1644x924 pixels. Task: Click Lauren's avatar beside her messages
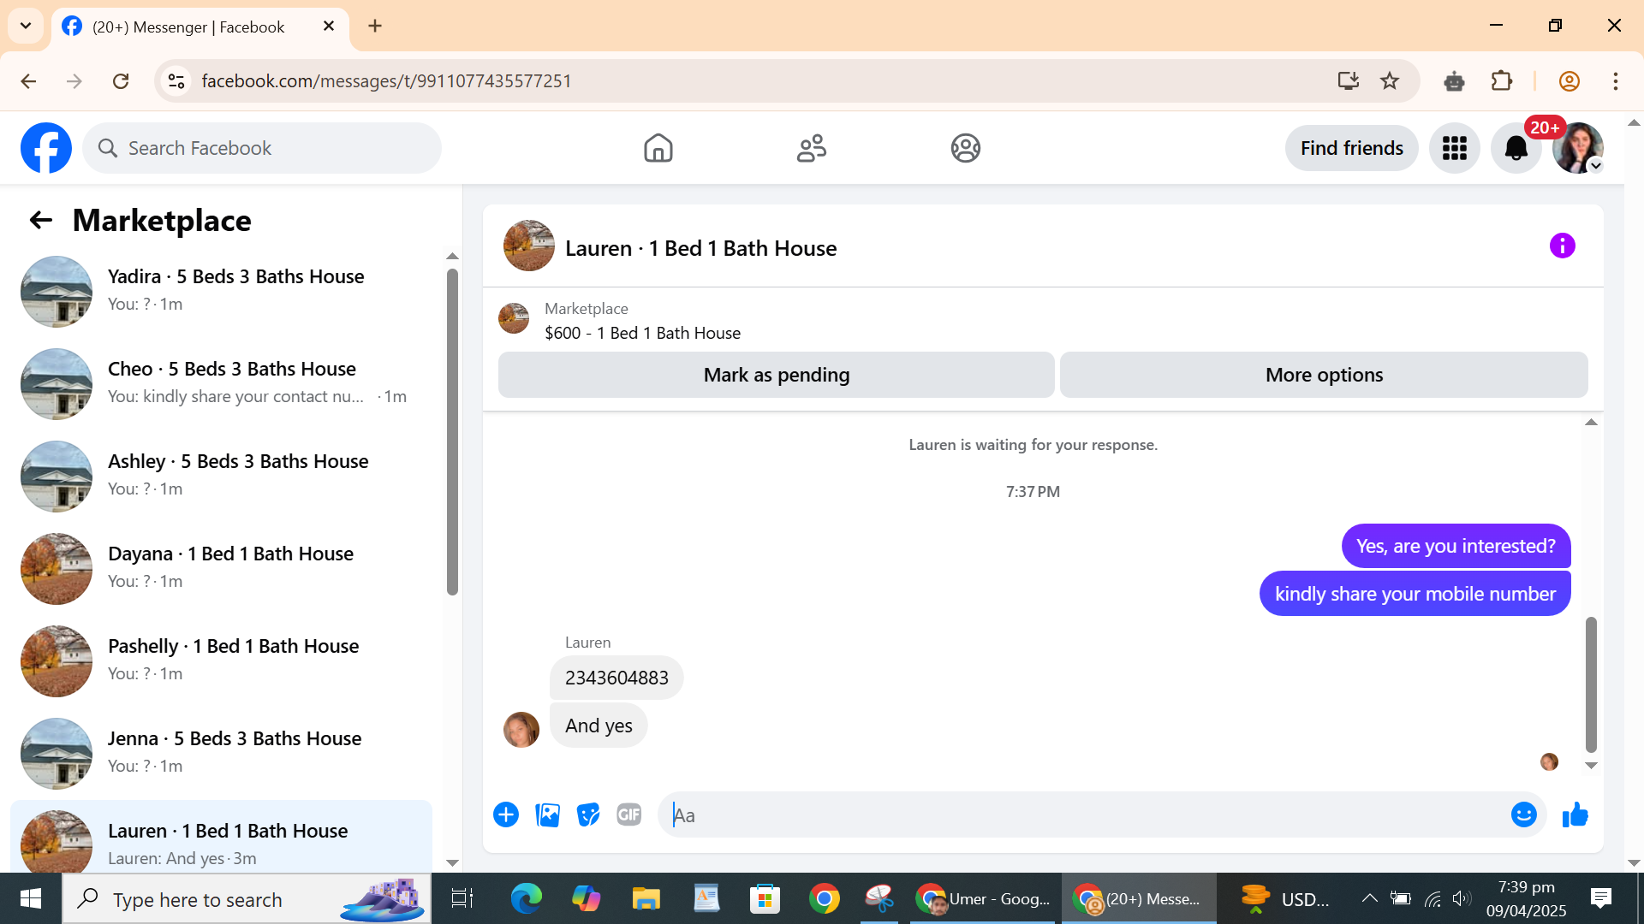tap(521, 729)
